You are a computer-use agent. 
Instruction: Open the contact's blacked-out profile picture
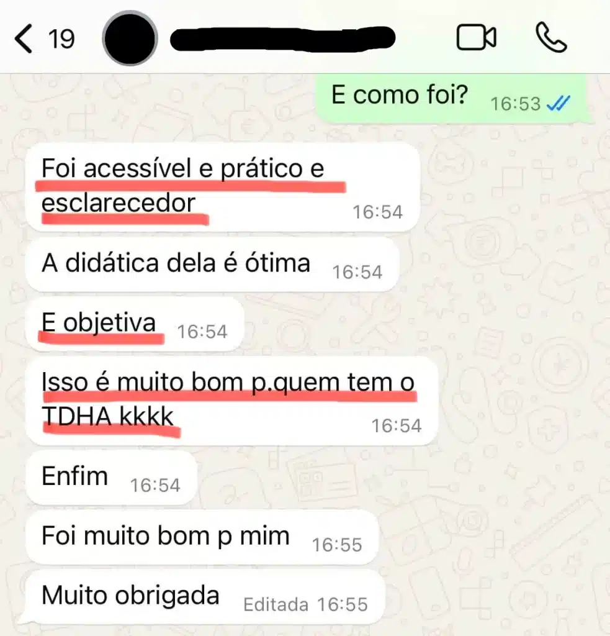pyautogui.click(x=130, y=38)
